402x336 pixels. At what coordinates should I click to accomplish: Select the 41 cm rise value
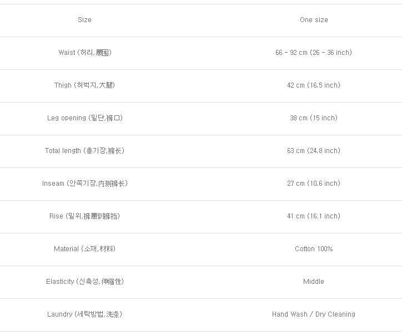(313, 216)
